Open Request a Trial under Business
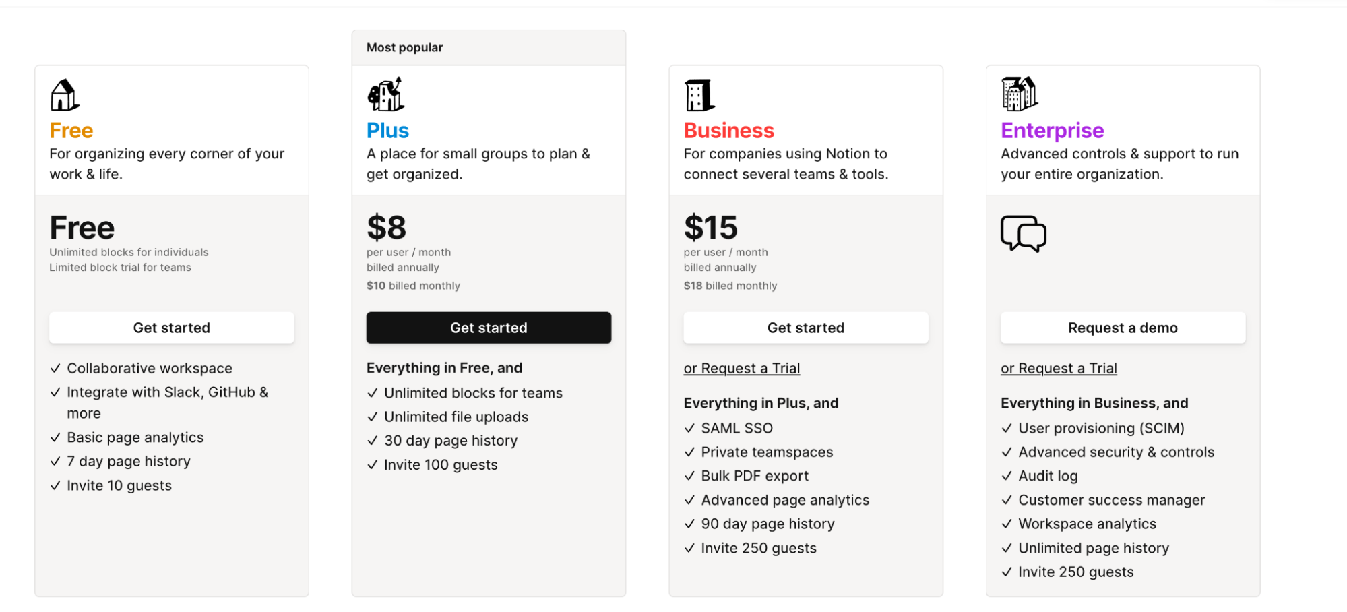1347x612 pixels. (x=741, y=368)
